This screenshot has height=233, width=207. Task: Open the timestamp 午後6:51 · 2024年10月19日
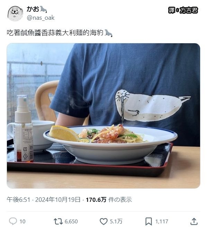click(x=44, y=199)
